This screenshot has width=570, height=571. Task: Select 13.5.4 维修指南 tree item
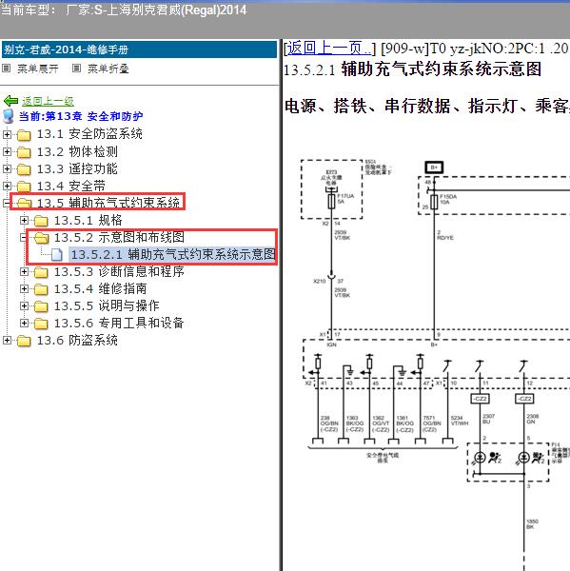pyautogui.click(x=101, y=288)
